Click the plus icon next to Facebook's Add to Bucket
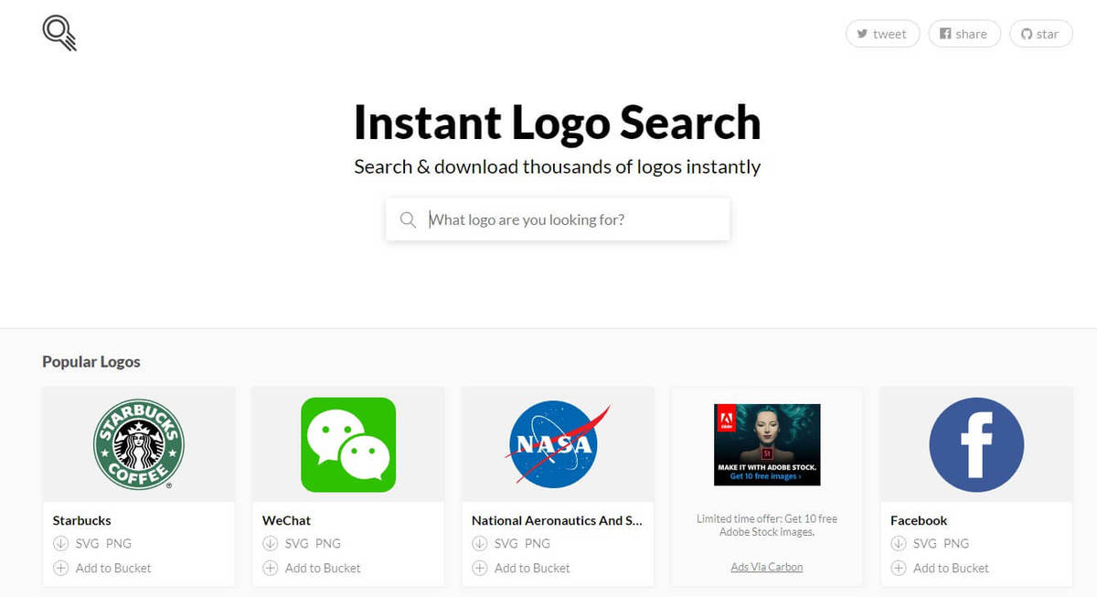This screenshot has width=1097, height=597. (x=899, y=568)
